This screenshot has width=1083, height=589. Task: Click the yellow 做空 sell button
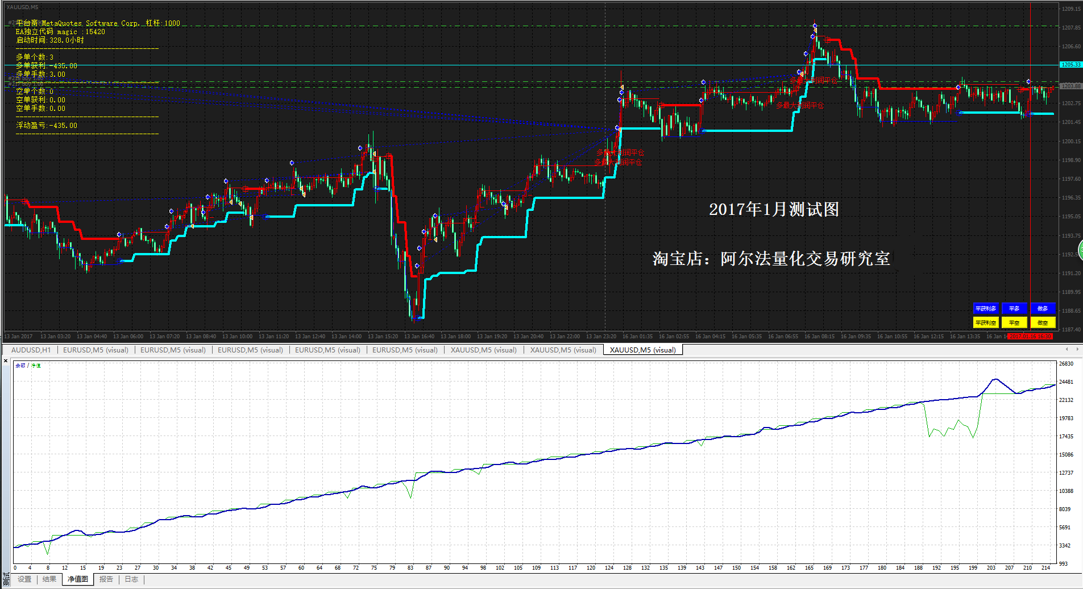[x=1043, y=322]
